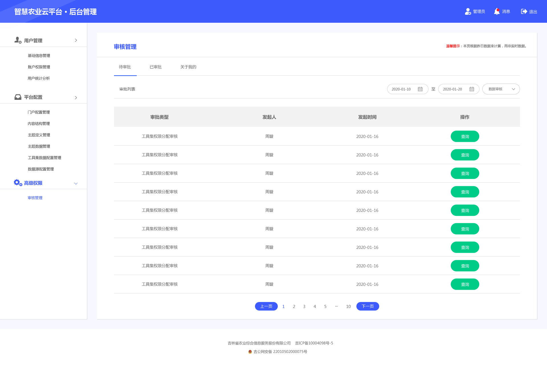The height and width of the screenshot is (366, 547).
Task: Open calendar icon for start date 2020-01-10
Action: [420, 89]
